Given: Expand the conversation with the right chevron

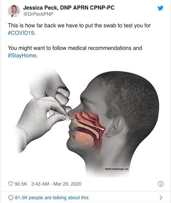Looking at the screenshot, I should [161, 198].
